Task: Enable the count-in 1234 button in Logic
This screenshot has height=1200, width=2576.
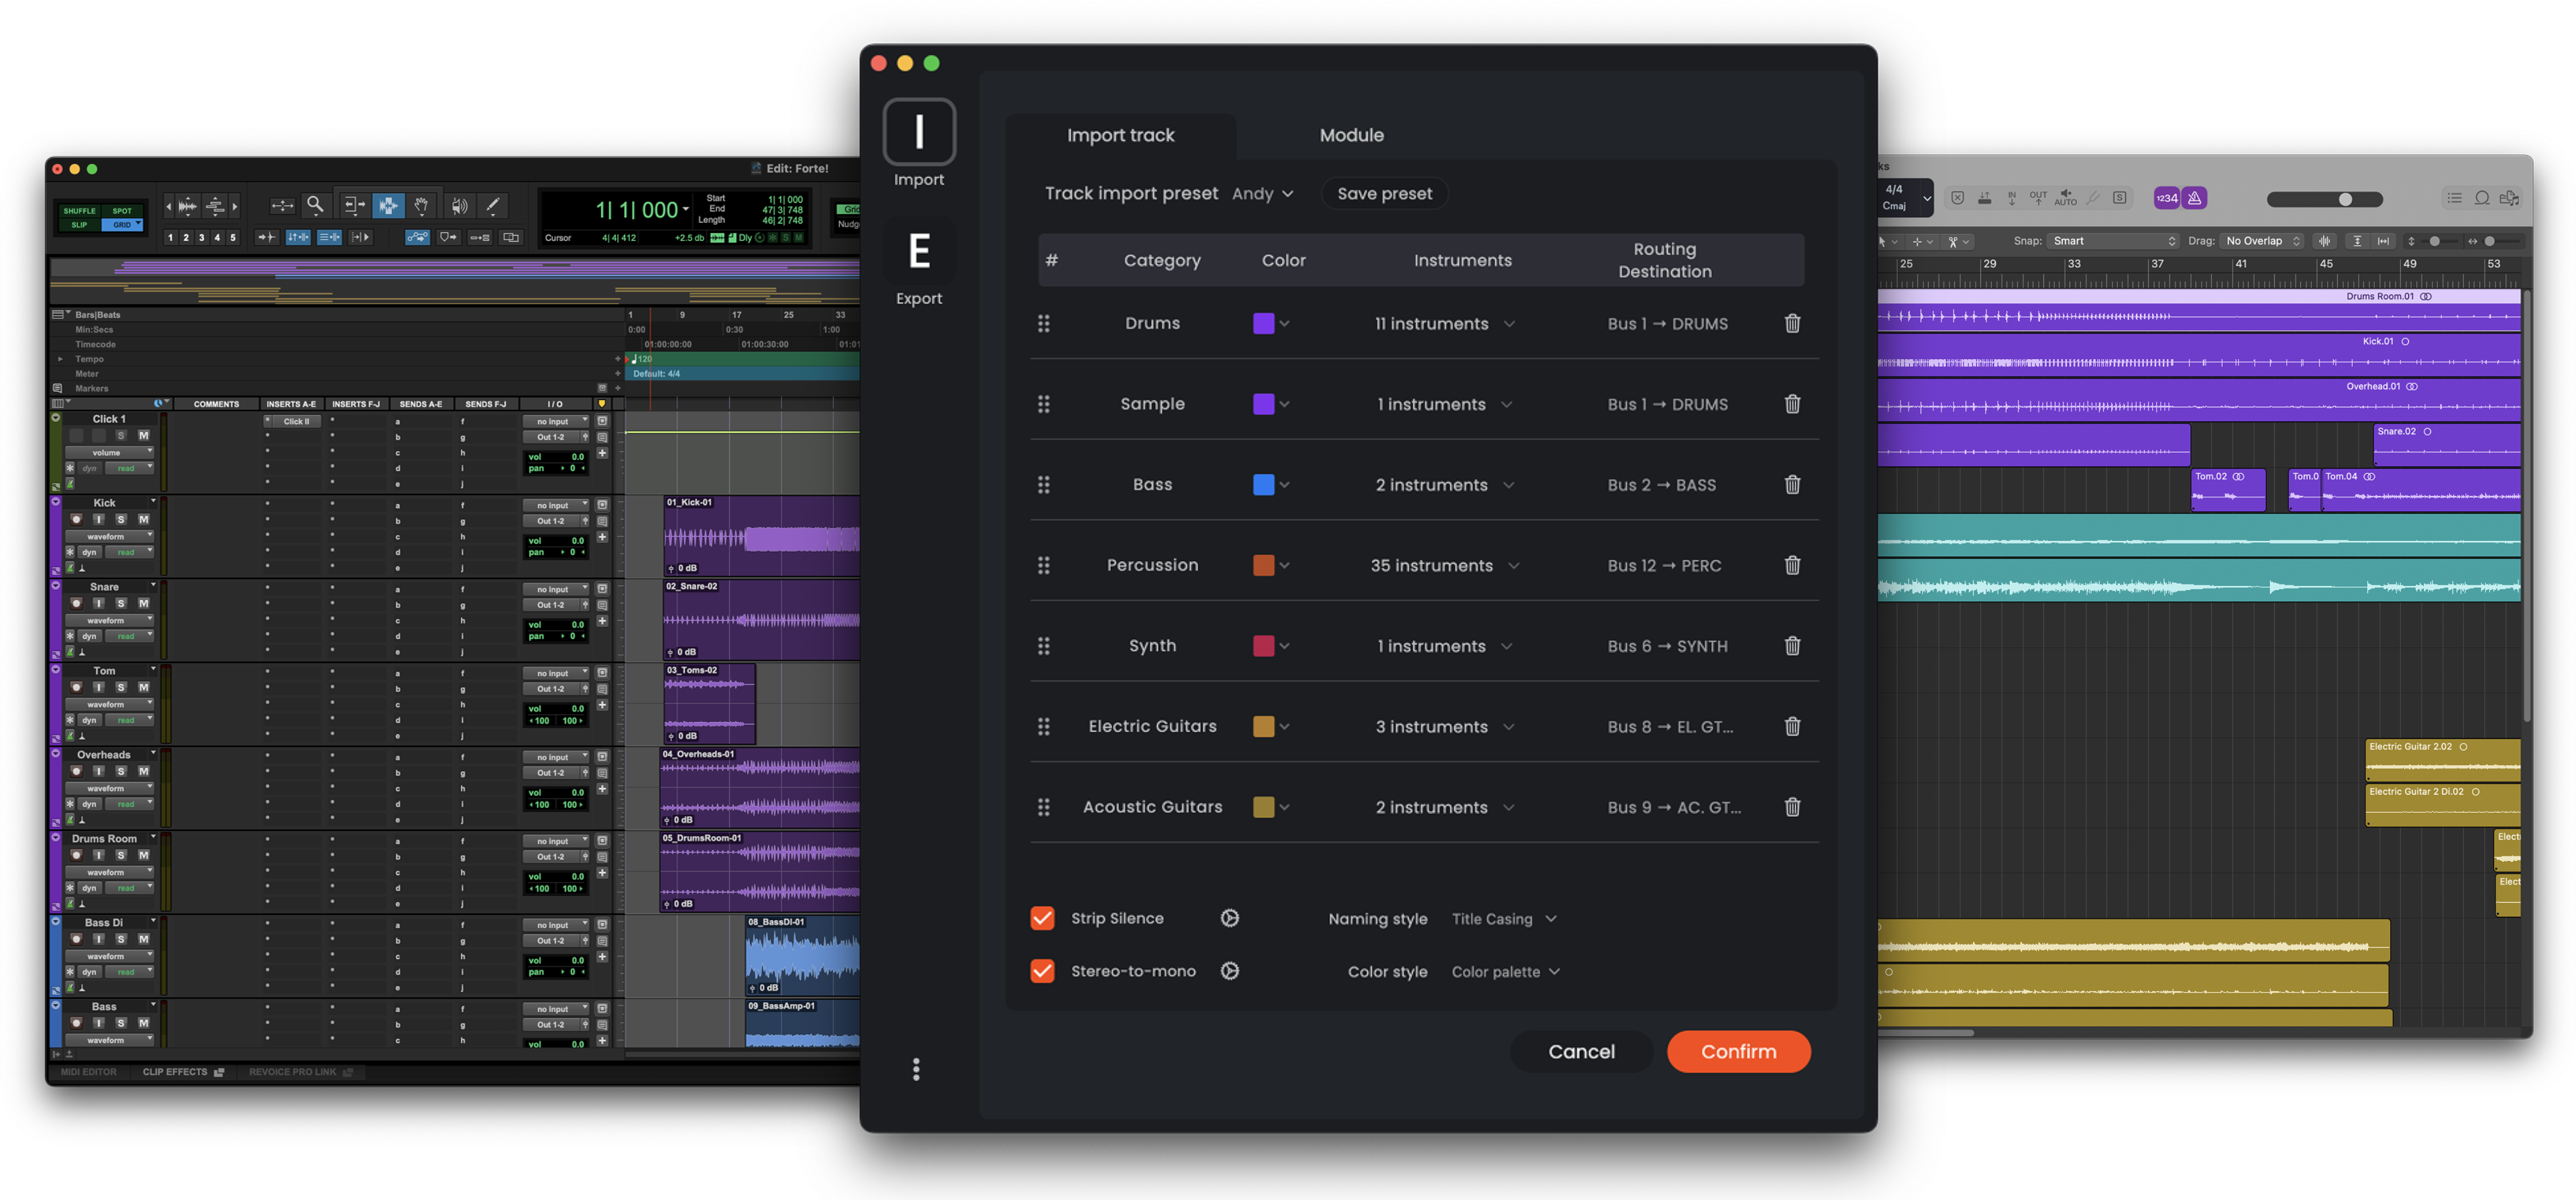Action: [x=2167, y=198]
